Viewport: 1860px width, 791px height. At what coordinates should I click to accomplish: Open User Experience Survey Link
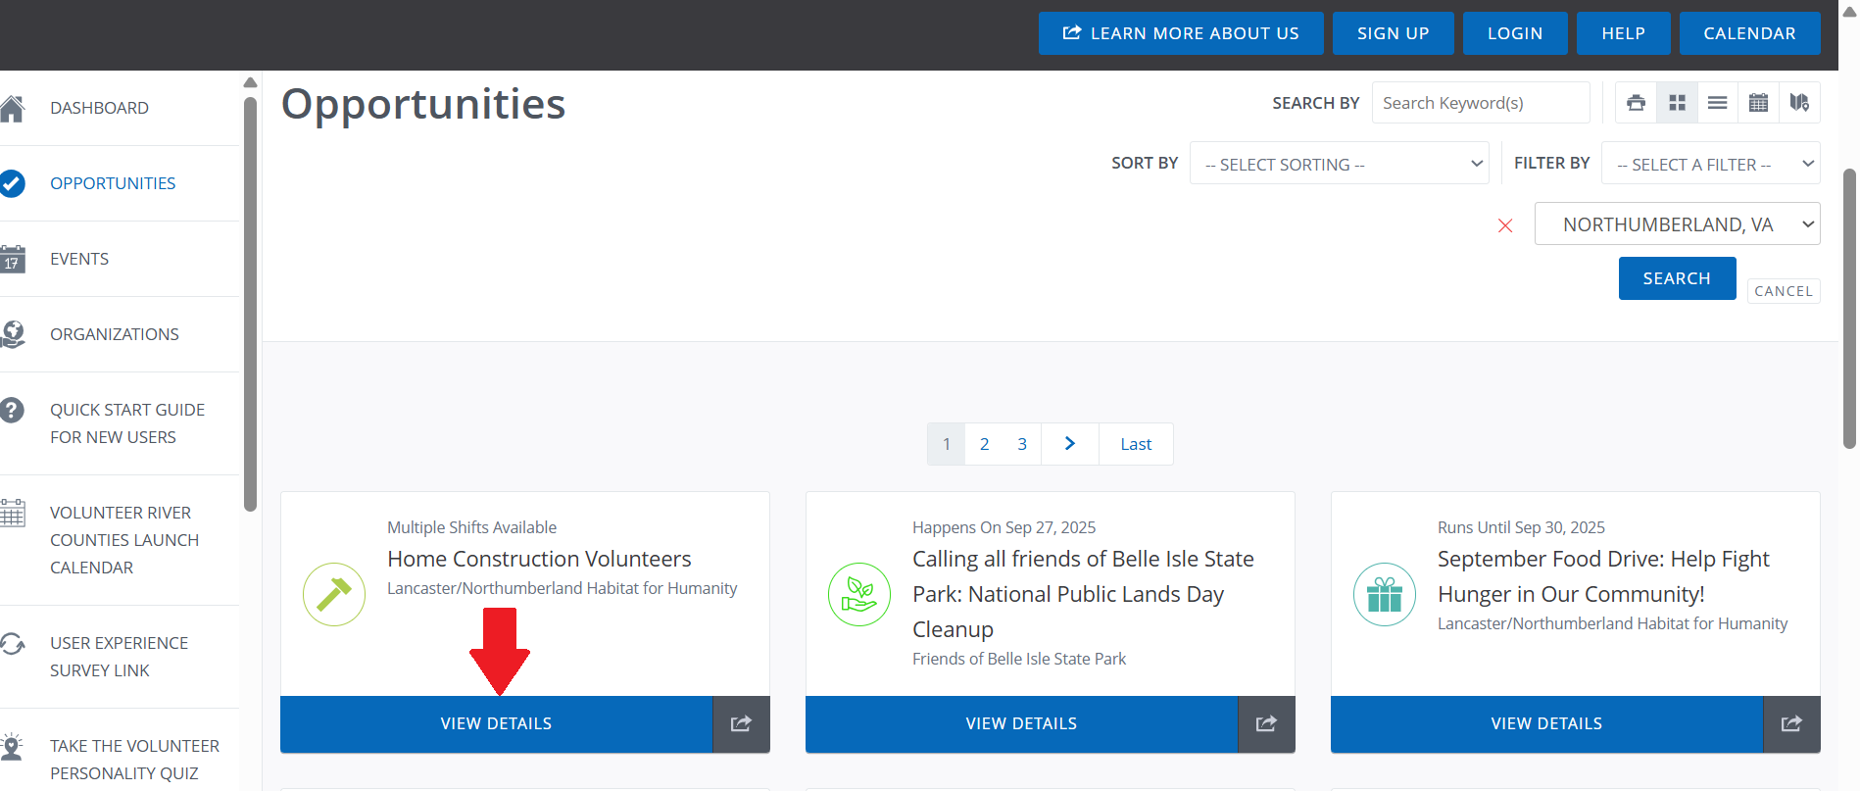pos(119,657)
